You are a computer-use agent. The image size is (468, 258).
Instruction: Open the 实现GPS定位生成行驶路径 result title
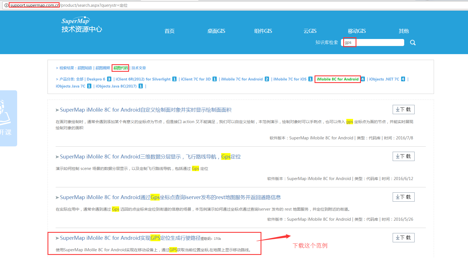point(130,238)
